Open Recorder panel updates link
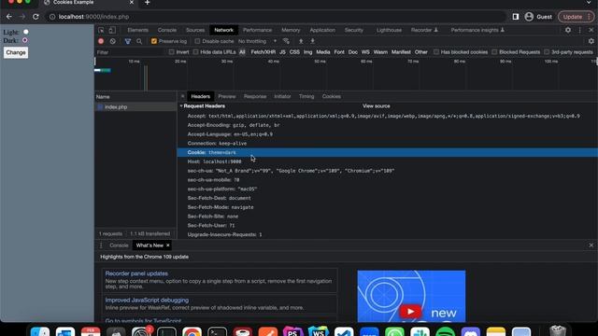The height and width of the screenshot is (336, 598). point(136,273)
